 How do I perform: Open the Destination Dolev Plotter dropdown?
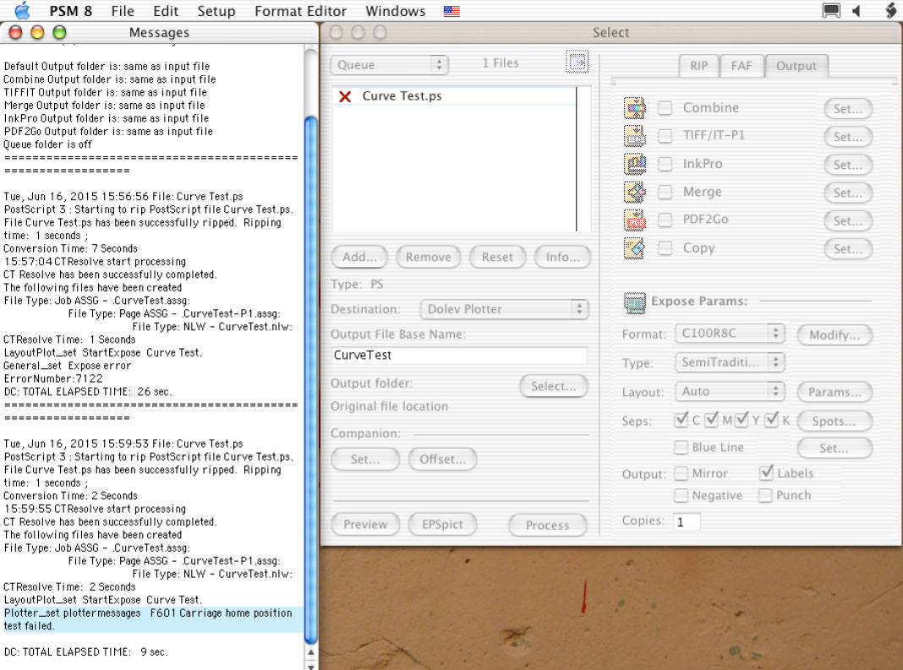point(505,309)
